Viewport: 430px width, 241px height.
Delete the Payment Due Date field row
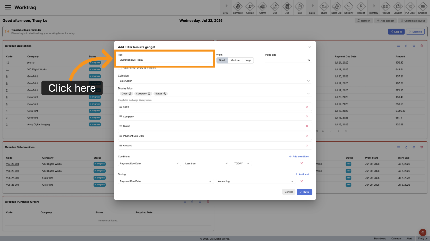tap(307, 136)
